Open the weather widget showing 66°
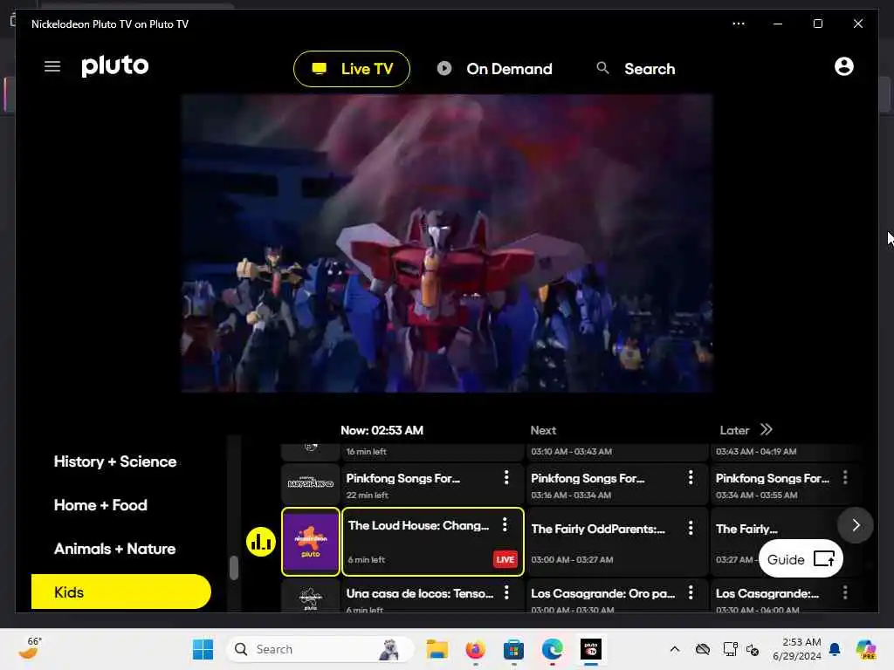Screen dimensions: 894x670 tap(31, 648)
